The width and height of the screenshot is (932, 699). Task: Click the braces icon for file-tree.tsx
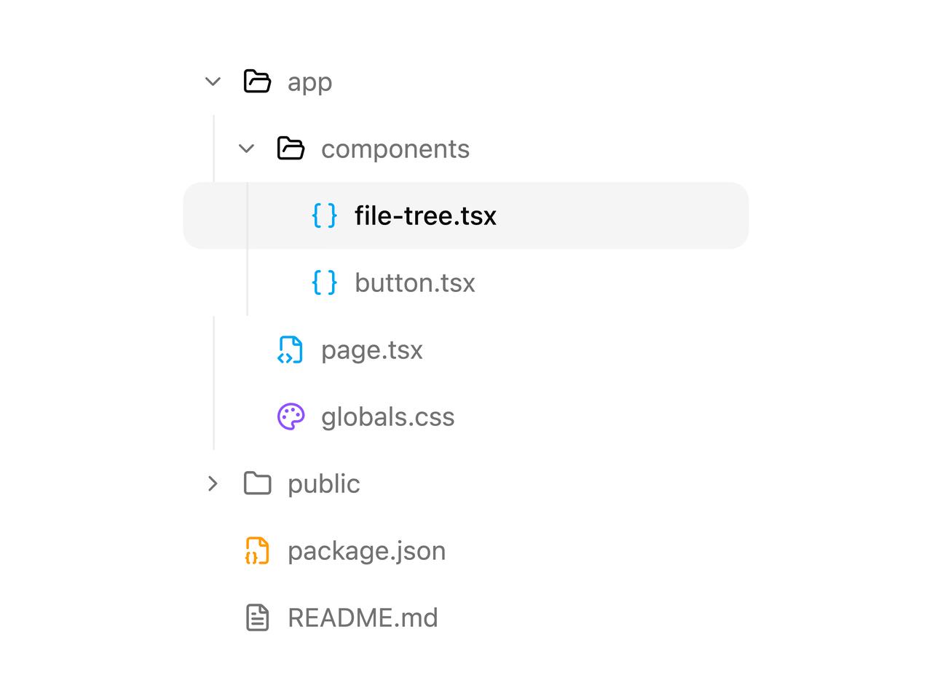[x=324, y=216]
